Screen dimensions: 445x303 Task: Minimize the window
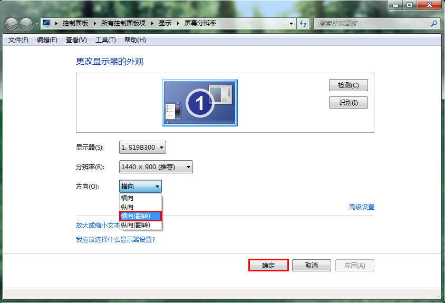[x=396, y=5]
